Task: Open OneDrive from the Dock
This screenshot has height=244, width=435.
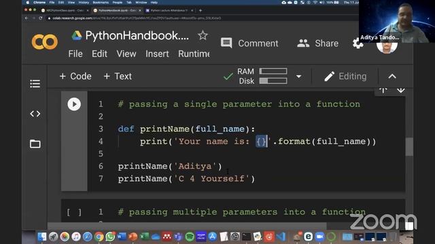Action: [x=156, y=237]
